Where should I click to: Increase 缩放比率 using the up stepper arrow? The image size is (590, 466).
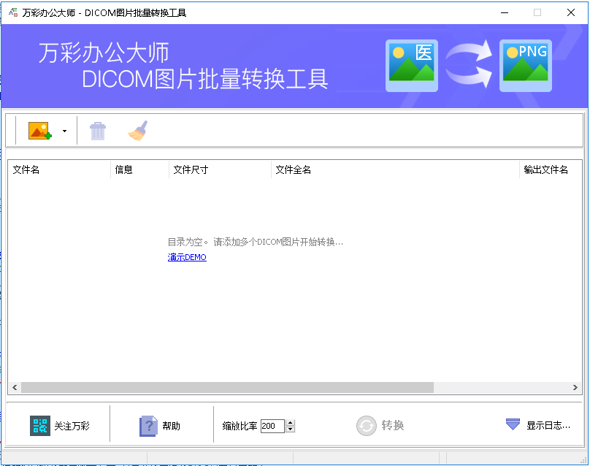pyautogui.click(x=290, y=421)
